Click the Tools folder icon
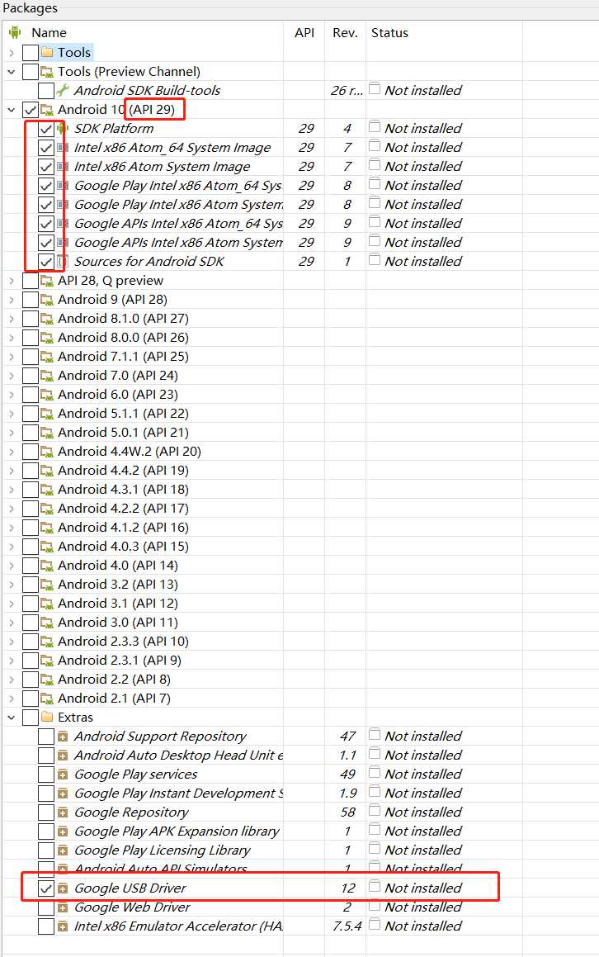The width and height of the screenshot is (599, 957). (47, 53)
